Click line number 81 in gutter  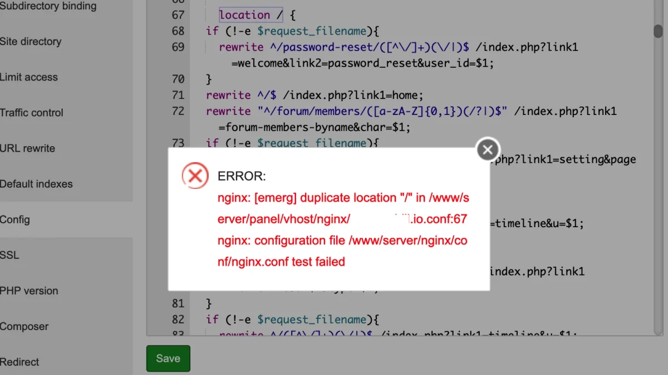[178, 303]
